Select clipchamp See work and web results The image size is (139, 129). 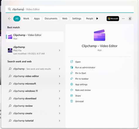pos(35,69)
